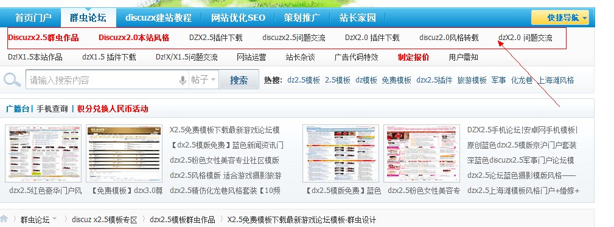The width and height of the screenshot is (614, 227).
Task: Click the microphone voice search icon
Action: pyautogui.click(x=183, y=80)
